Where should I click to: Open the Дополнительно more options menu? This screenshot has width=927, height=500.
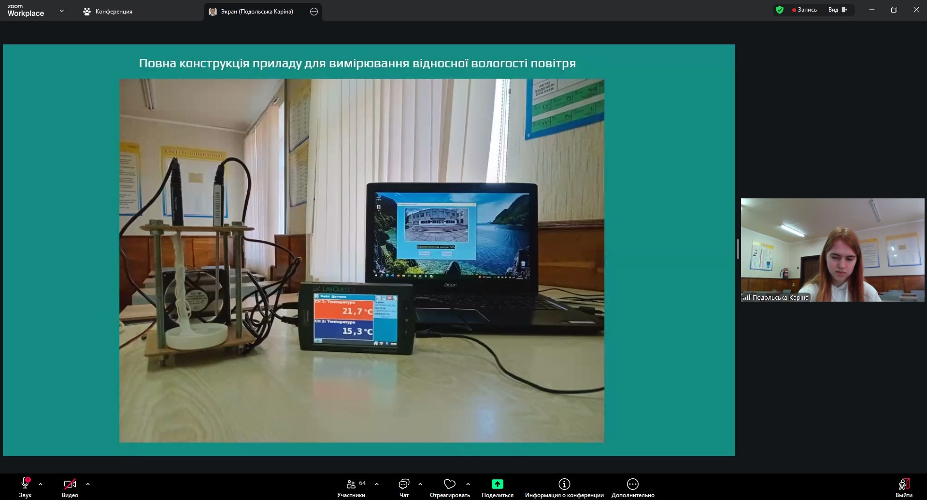[x=632, y=487]
